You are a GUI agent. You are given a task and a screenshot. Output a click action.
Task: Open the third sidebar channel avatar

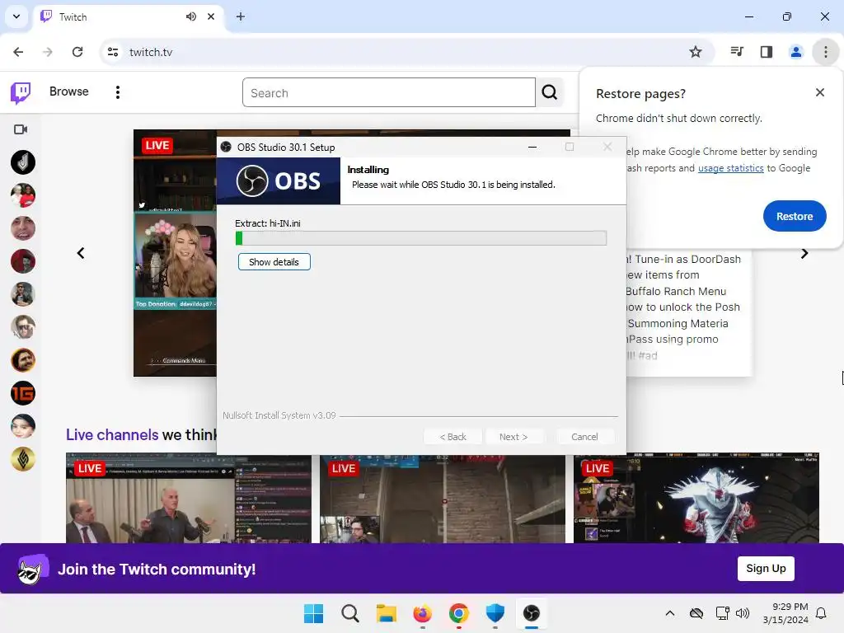point(23,228)
